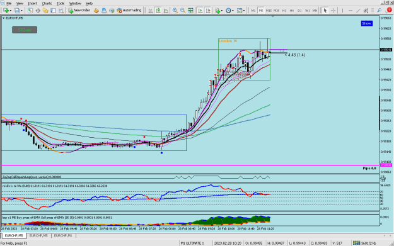Toggle chart Auto Scroll
The width and height of the screenshot is (394, 246).
[x=200, y=11]
